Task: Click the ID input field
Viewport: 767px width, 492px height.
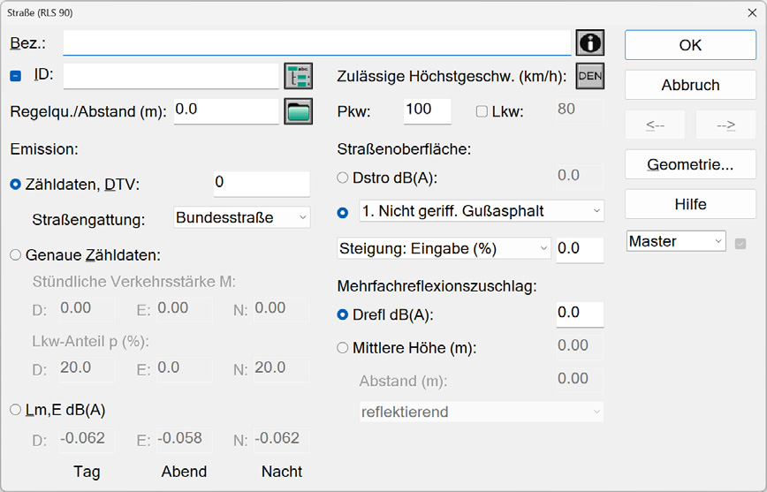Action: point(171,76)
